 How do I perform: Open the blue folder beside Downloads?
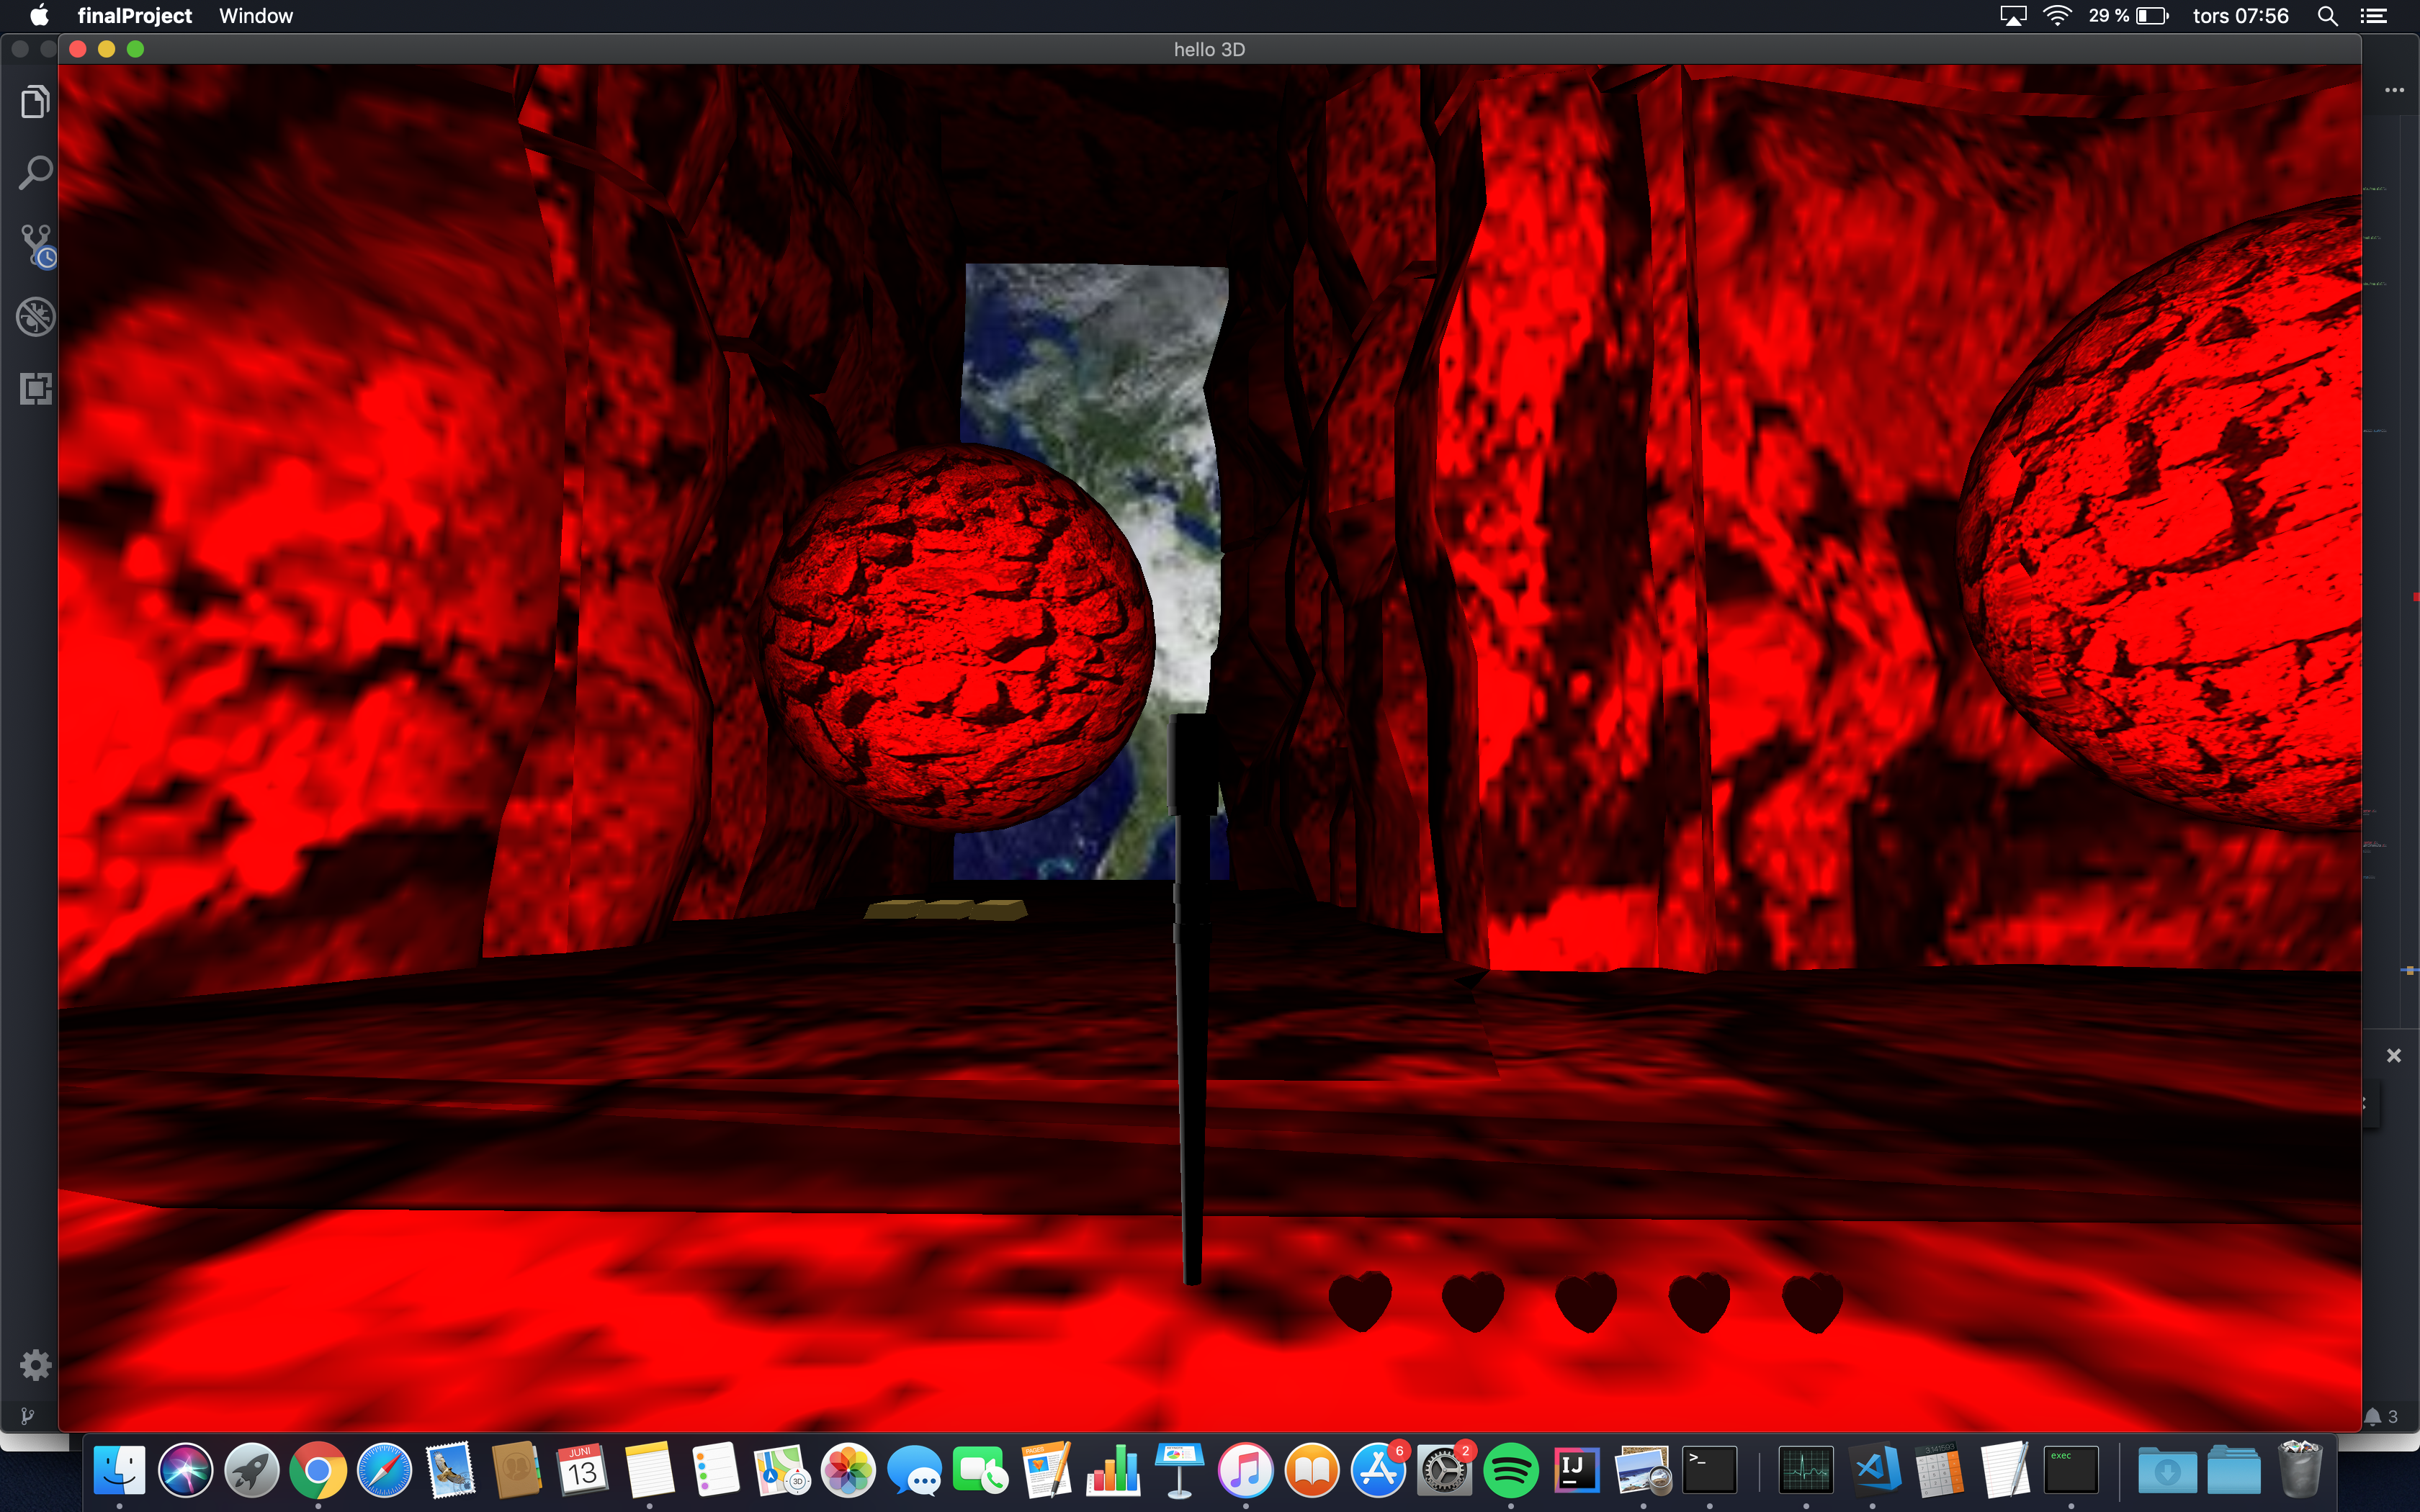coord(2234,1470)
